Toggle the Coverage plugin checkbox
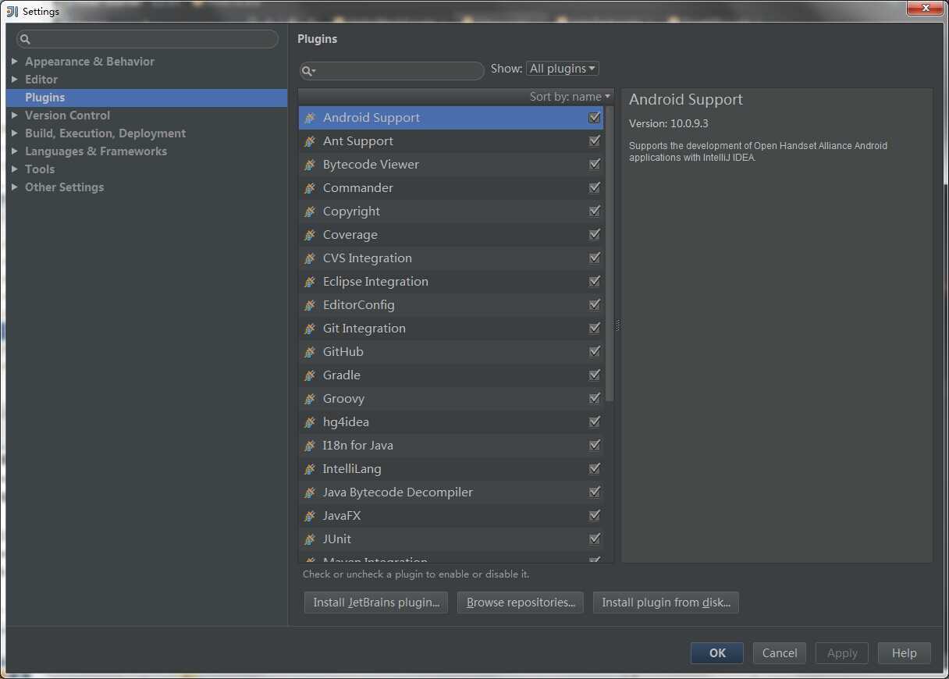The image size is (949, 679). tap(595, 235)
